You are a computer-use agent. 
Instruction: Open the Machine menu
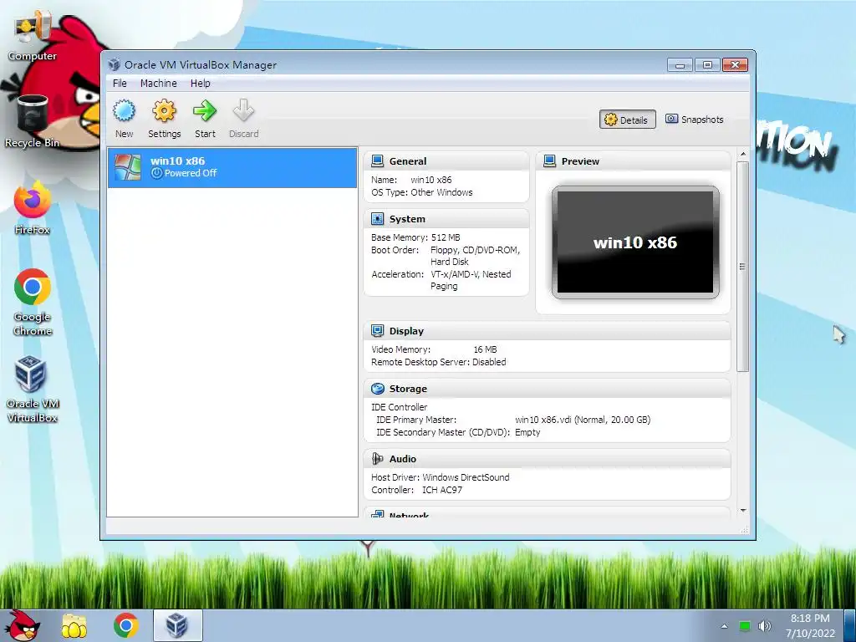click(158, 83)
